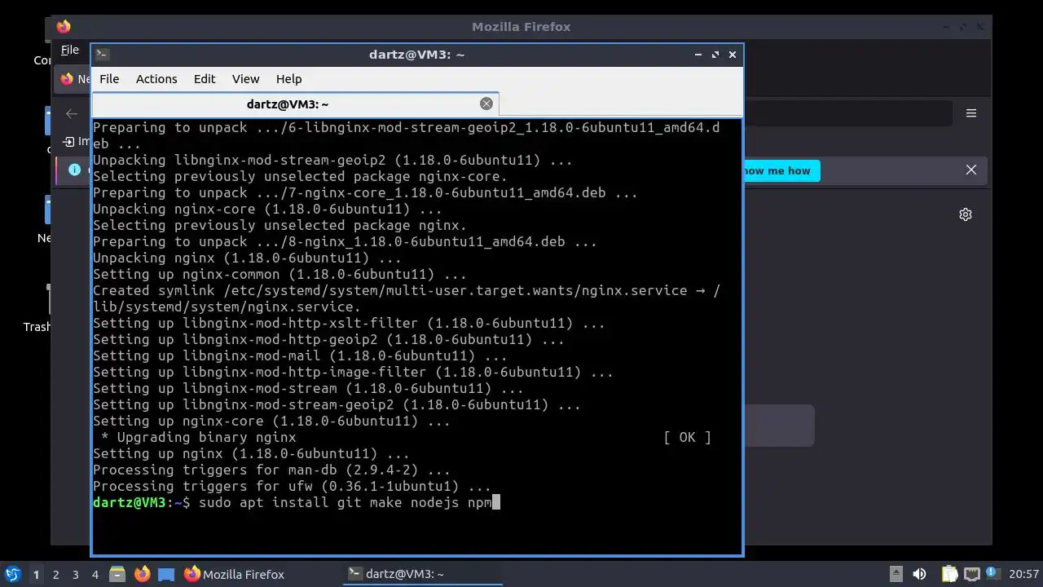Click the update notifier tray icon

pos(992,573)
